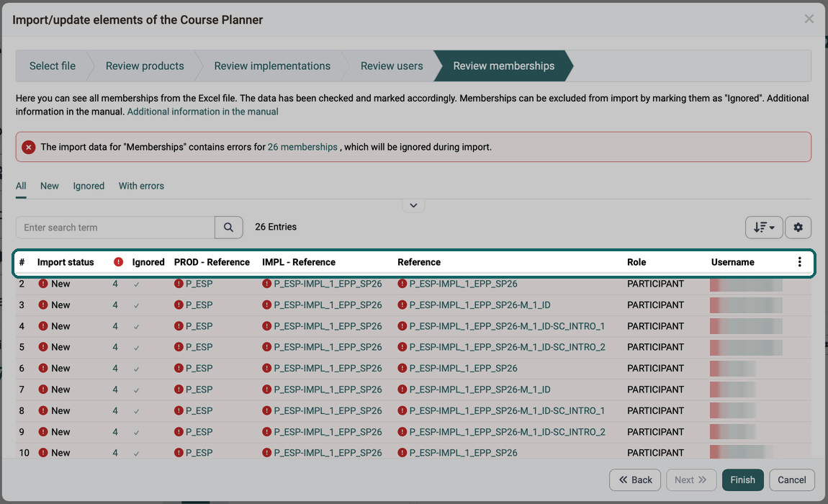Open the 26 memberships error link
The height and width of the screenshot is (504, 828).
click(302, 147)
